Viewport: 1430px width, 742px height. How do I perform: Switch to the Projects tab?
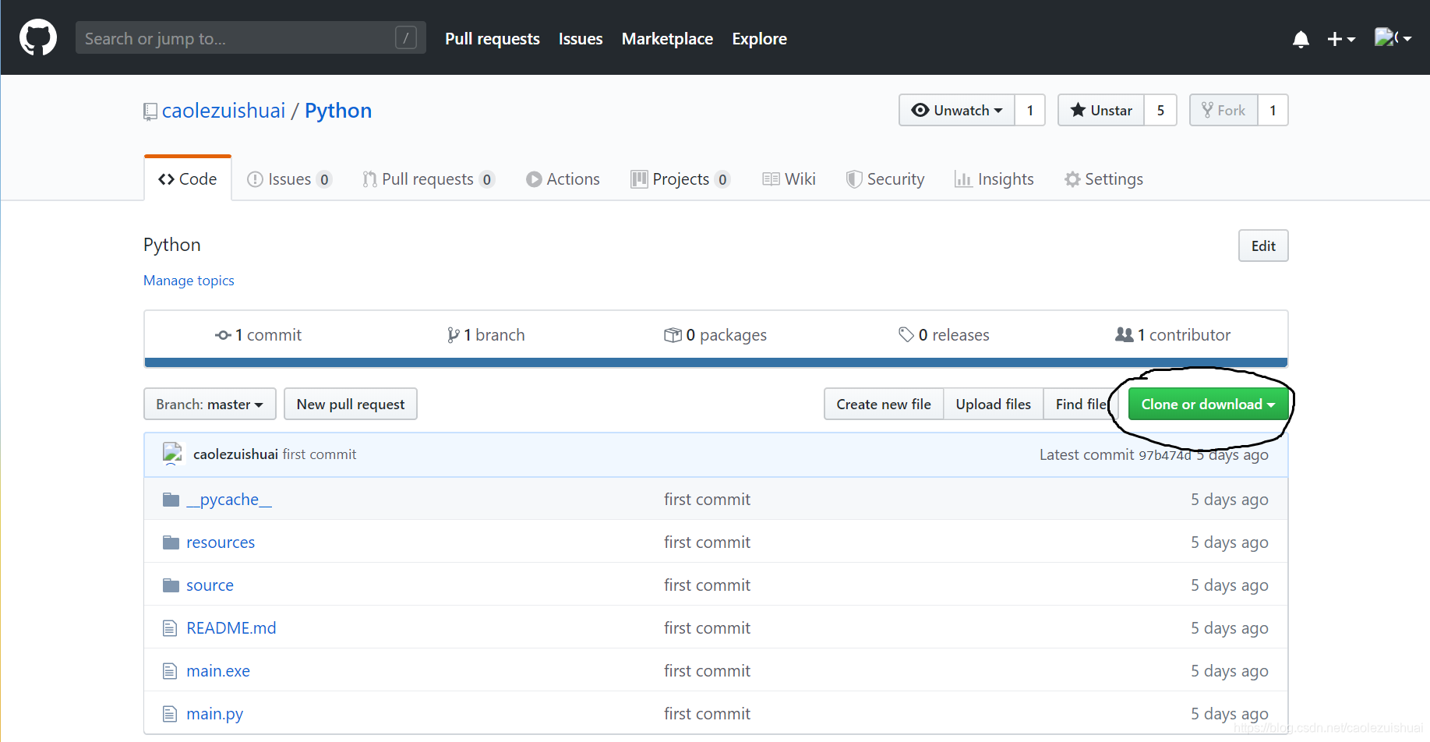coord(680,179)
